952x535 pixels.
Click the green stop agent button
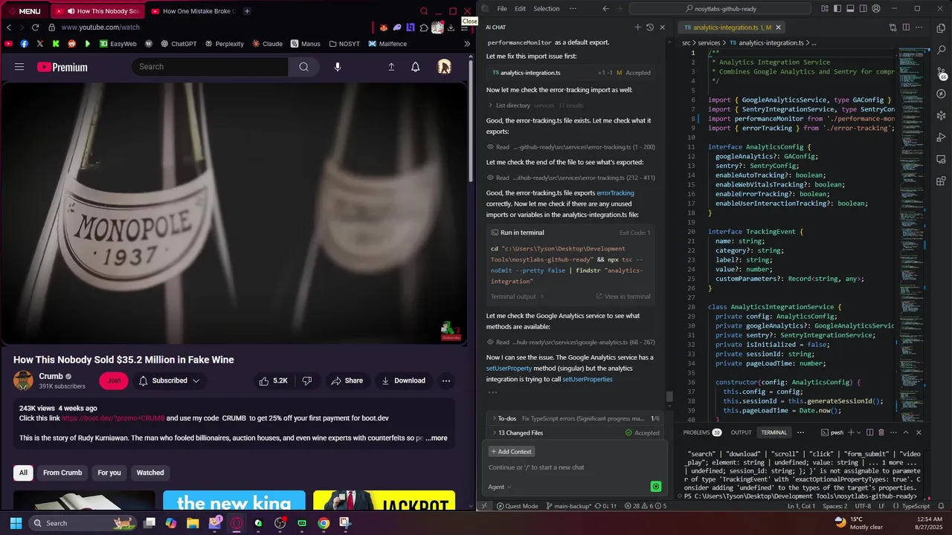655,487
